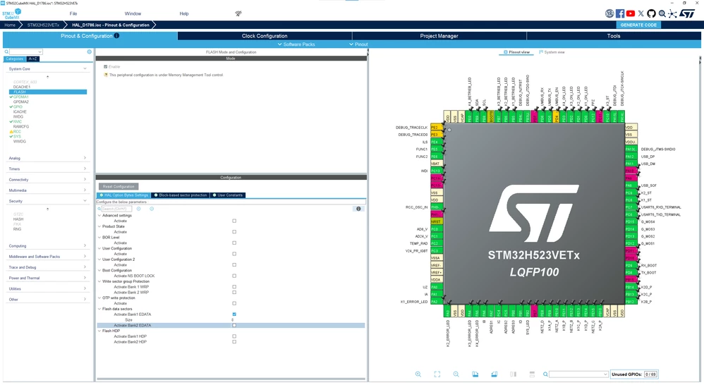Image resolution: width=704 pixels, height=385 pixels.
Task: Open the Pinout dropdown menu
Action: [x=358, y=44]
